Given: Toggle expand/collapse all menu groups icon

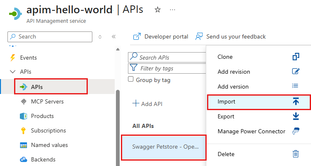Looking at the screenshot, I should tap(100, 37).
